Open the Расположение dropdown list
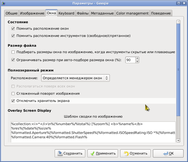This screenshot has height=162, width=188. (76, 78)
